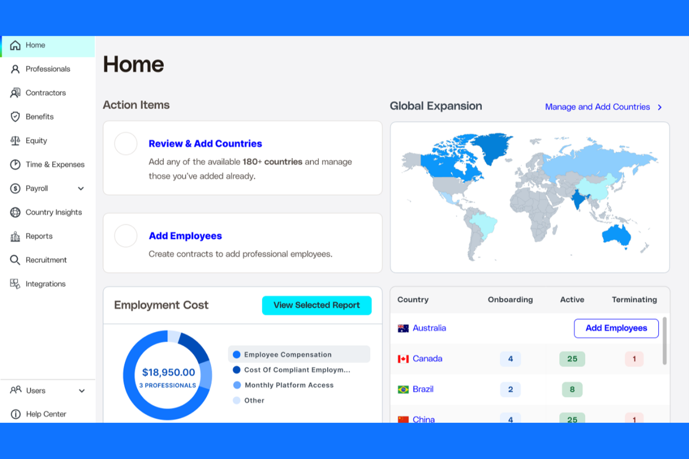Select the Equity scales icon
Screen dimensions: 689x459
(x=15, y=140)
